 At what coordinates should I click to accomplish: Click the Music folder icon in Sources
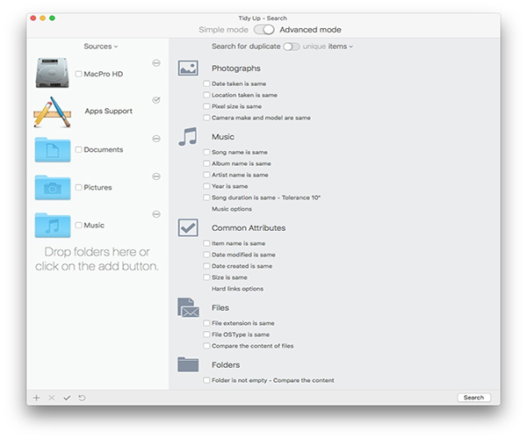[x=53, y=225]
